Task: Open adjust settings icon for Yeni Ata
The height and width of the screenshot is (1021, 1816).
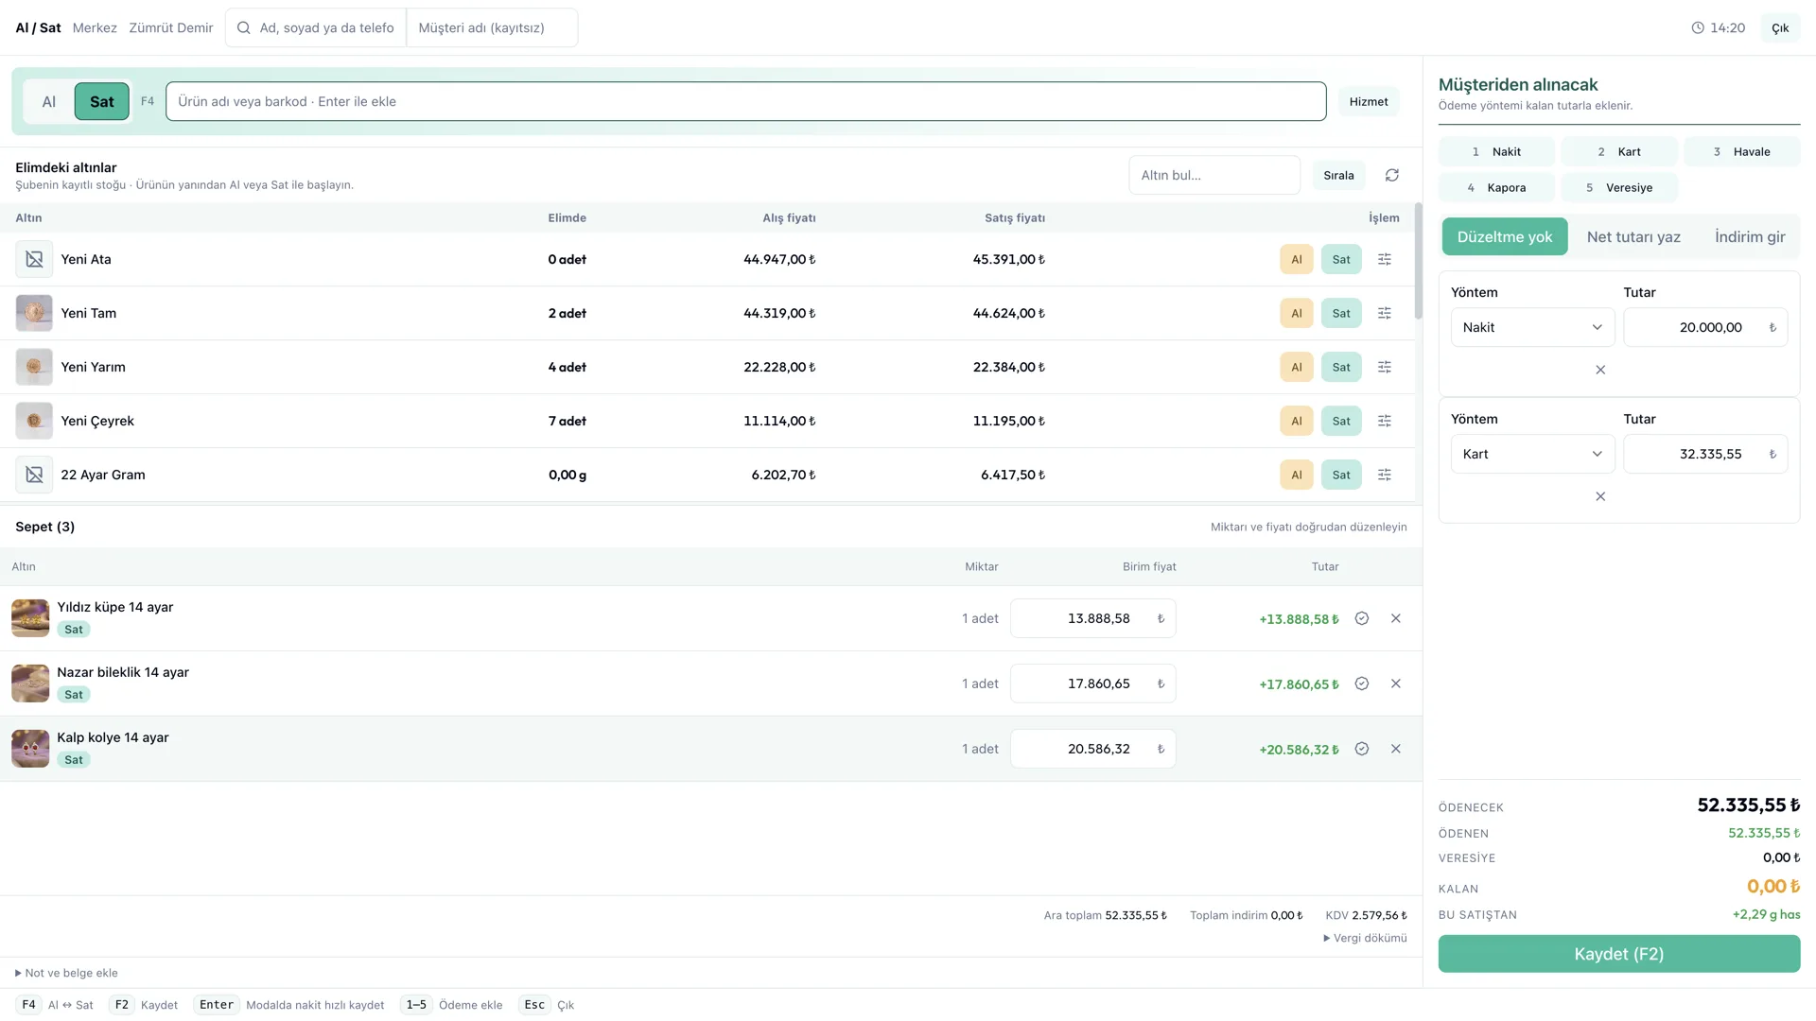Action: click(1384, 259)
